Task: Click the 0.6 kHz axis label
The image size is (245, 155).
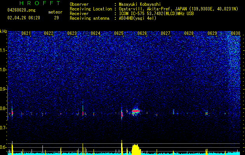Action: pyautogui.click(x=4, y=147)
